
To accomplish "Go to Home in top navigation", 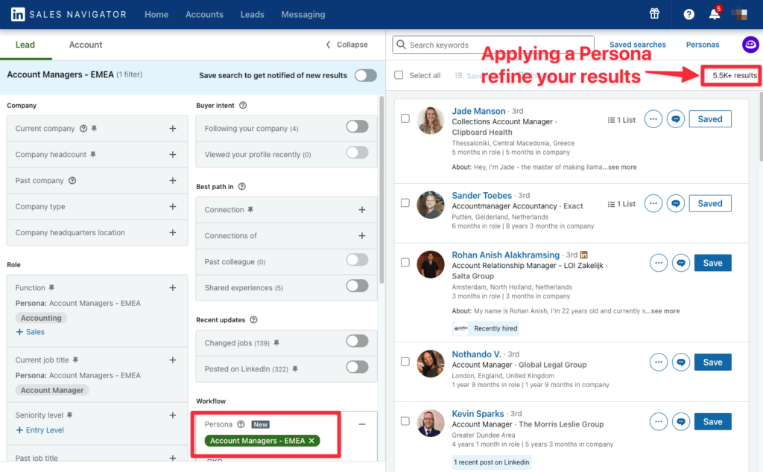I will [156, 15].
